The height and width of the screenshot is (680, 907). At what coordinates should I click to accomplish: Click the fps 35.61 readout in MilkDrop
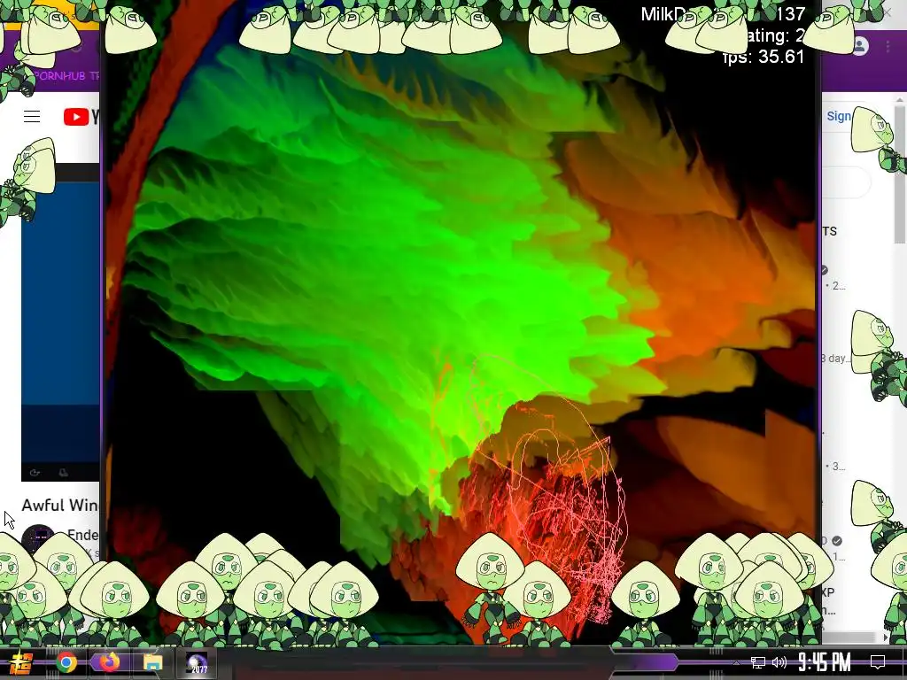point(764,57)
